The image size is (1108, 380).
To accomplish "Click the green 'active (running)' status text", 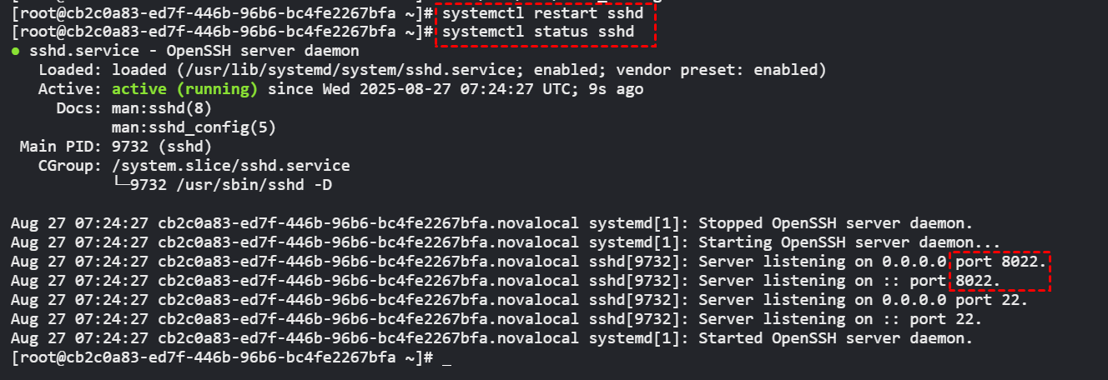I will click(184, 90).
